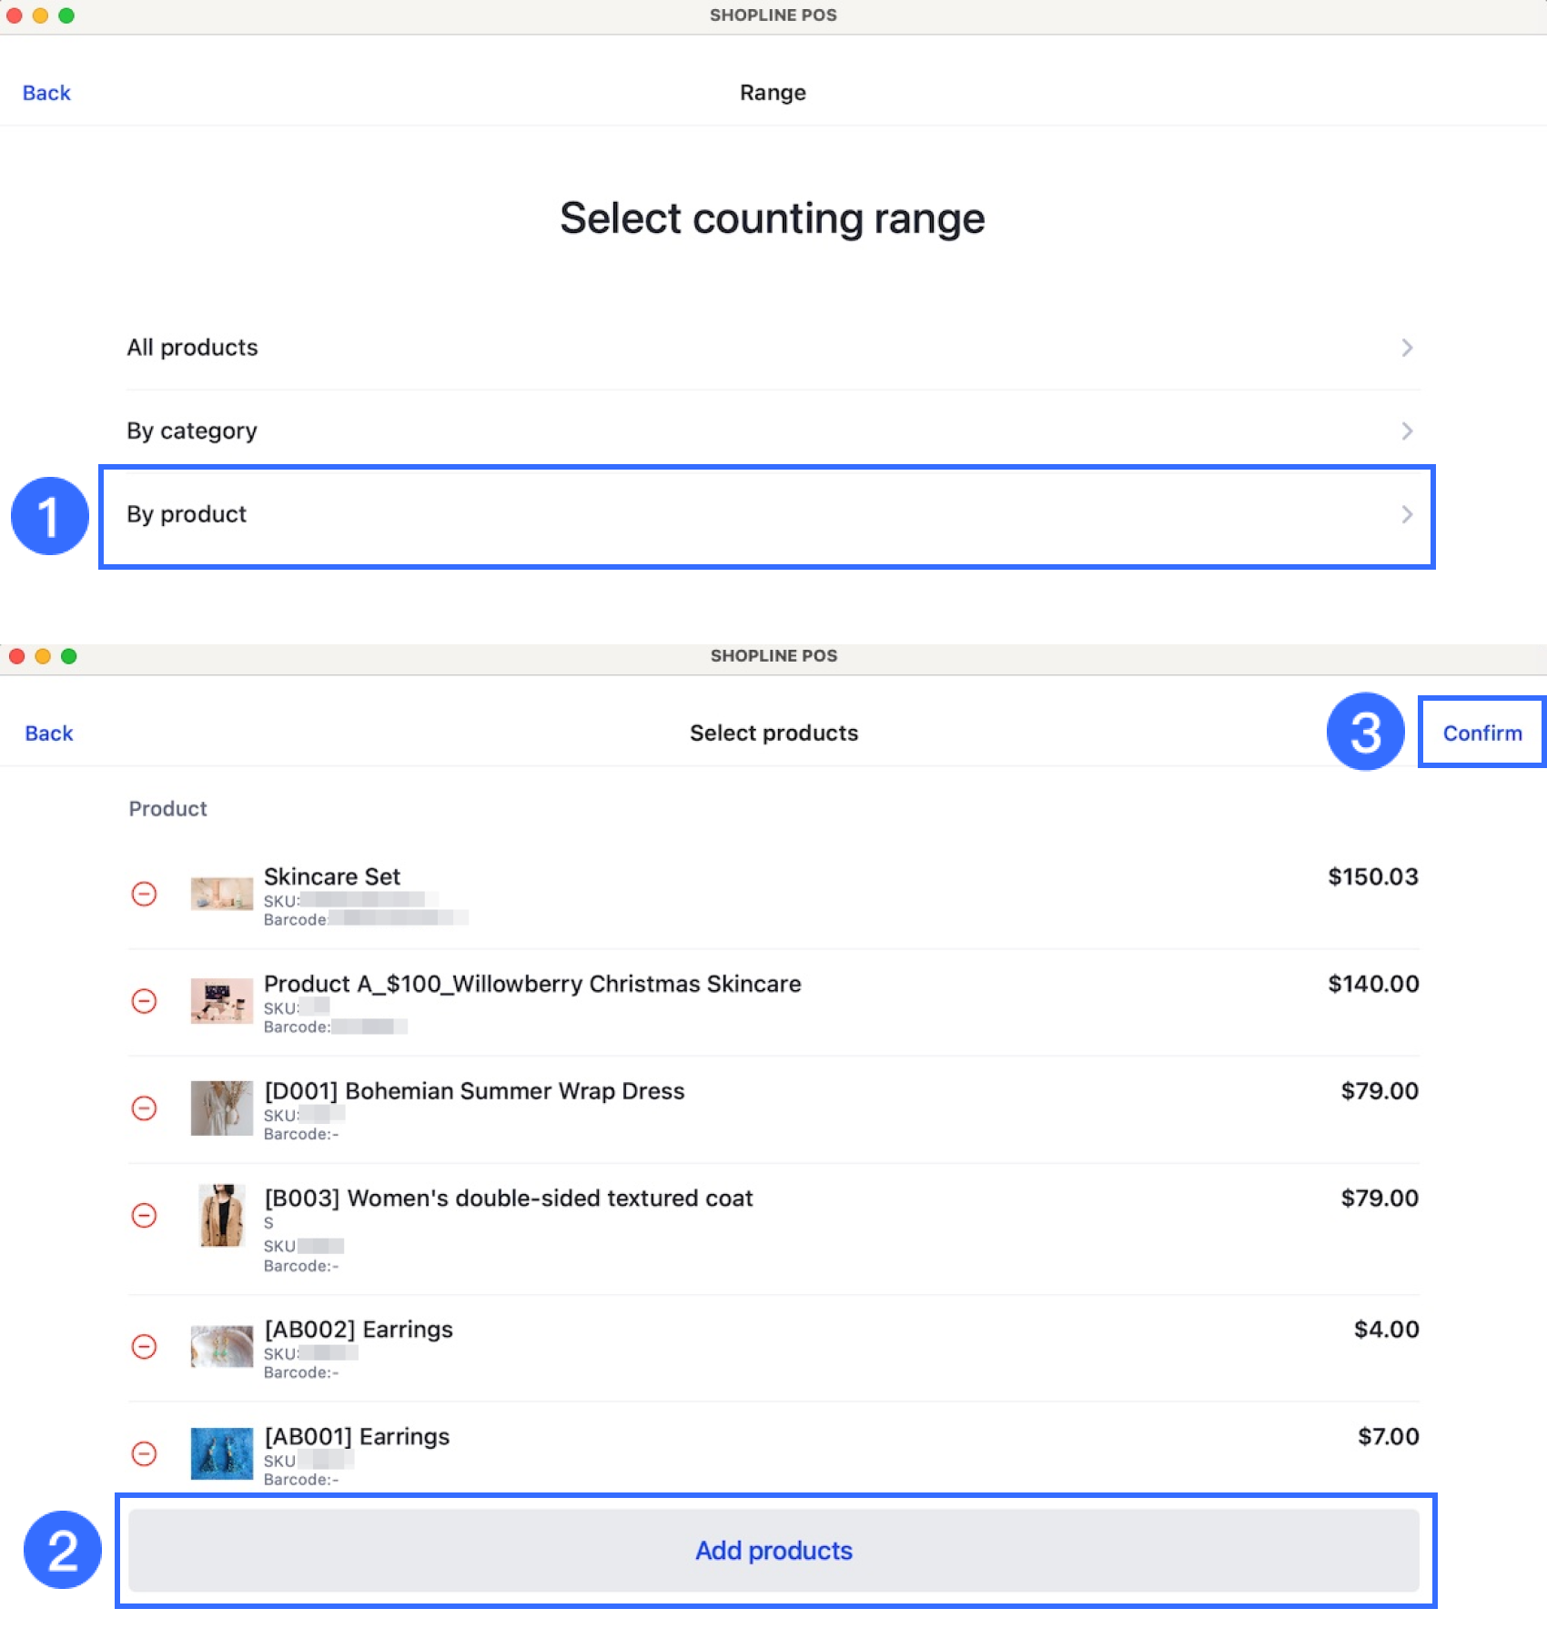
Task: Remove the [AB002] Earrings row
Action: pos(144,1346)
